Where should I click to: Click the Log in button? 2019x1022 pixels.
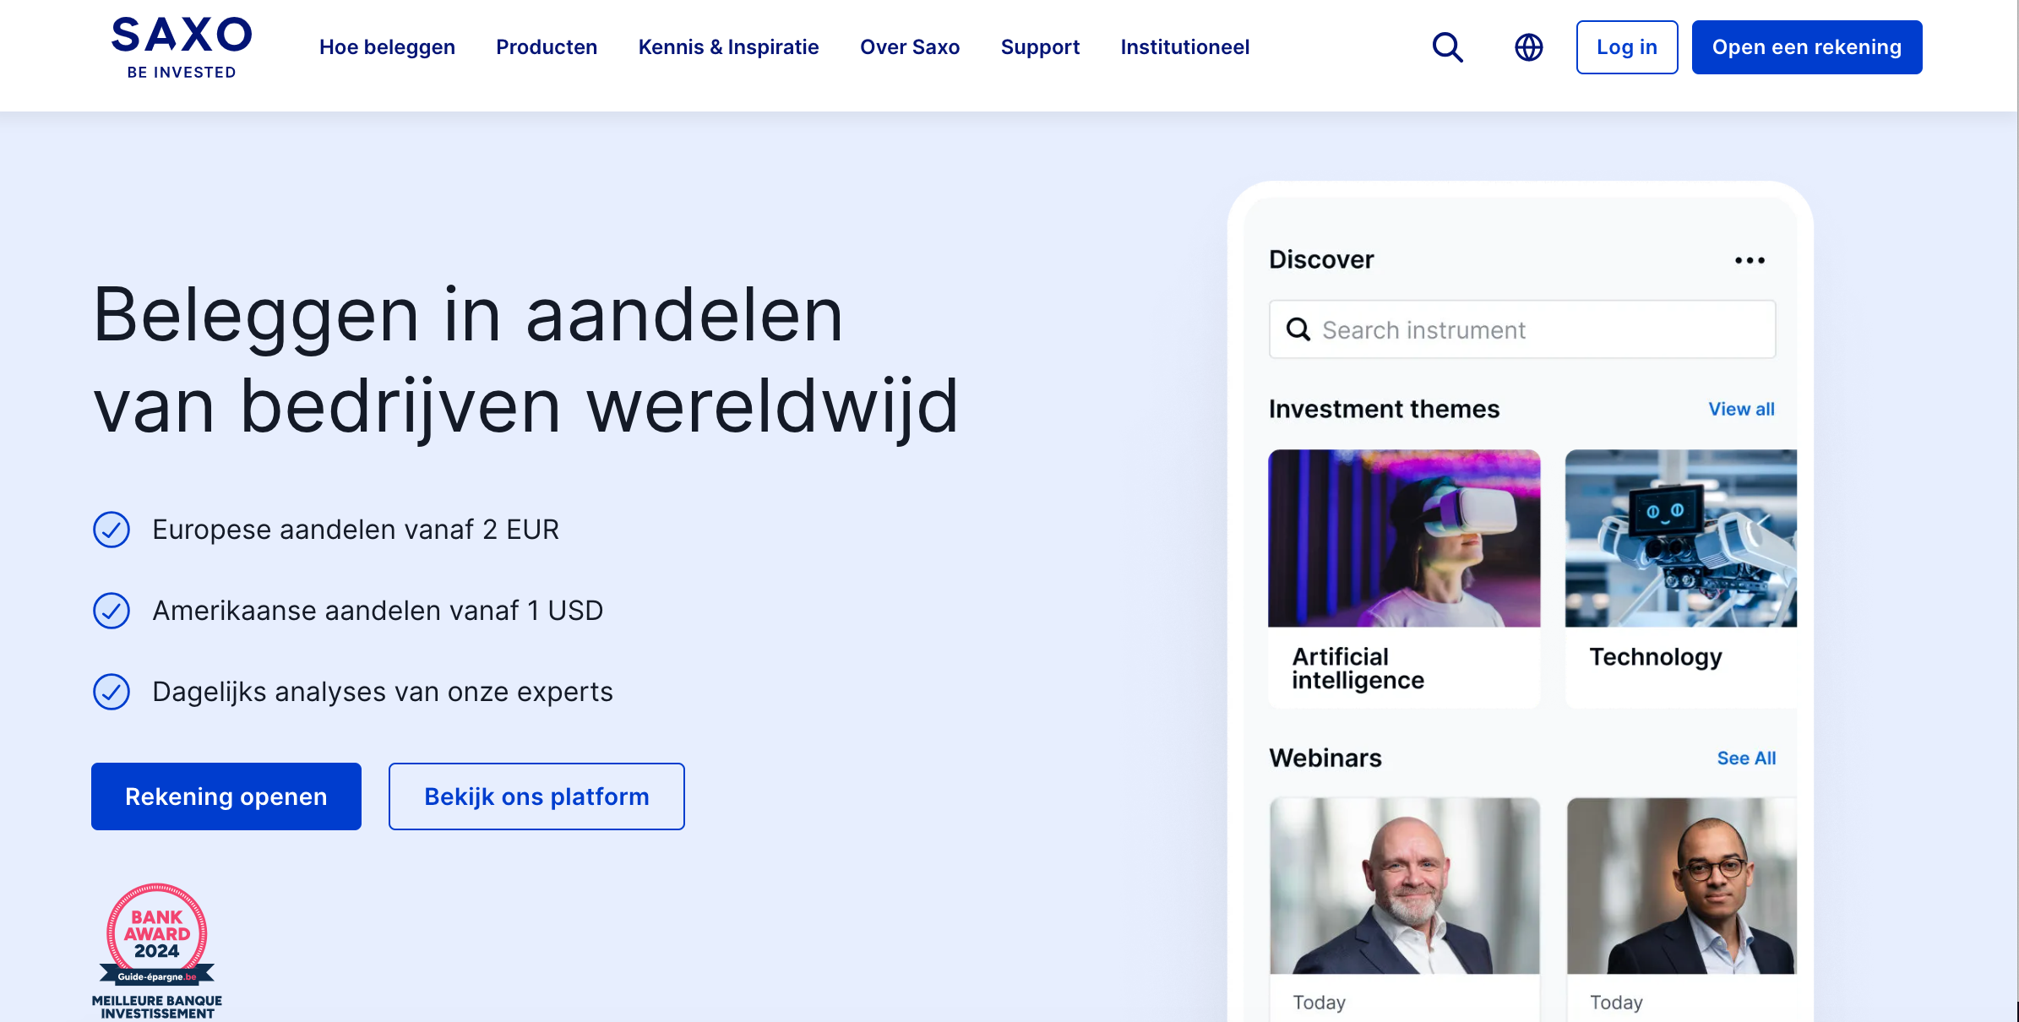(x=1626, y=47)
